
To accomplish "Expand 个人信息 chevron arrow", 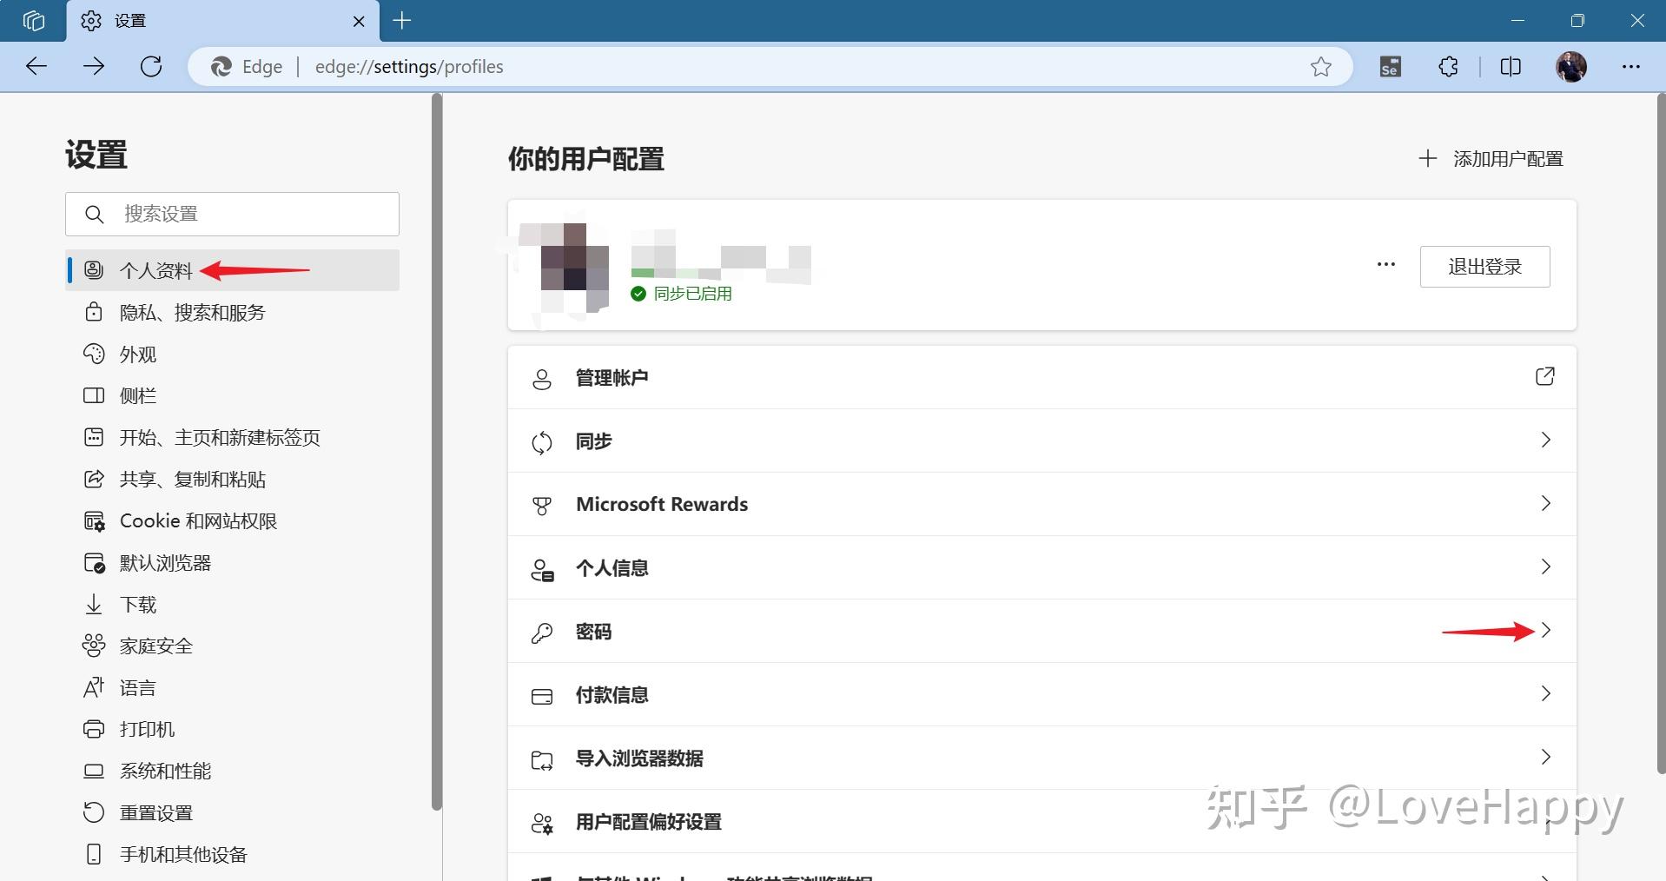I will (x=1545, y=566).
